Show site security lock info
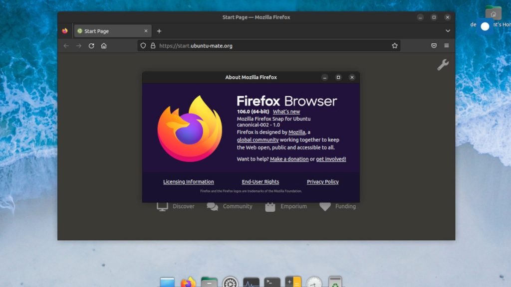This screenshot has width=511, height=287. [153, 46]
